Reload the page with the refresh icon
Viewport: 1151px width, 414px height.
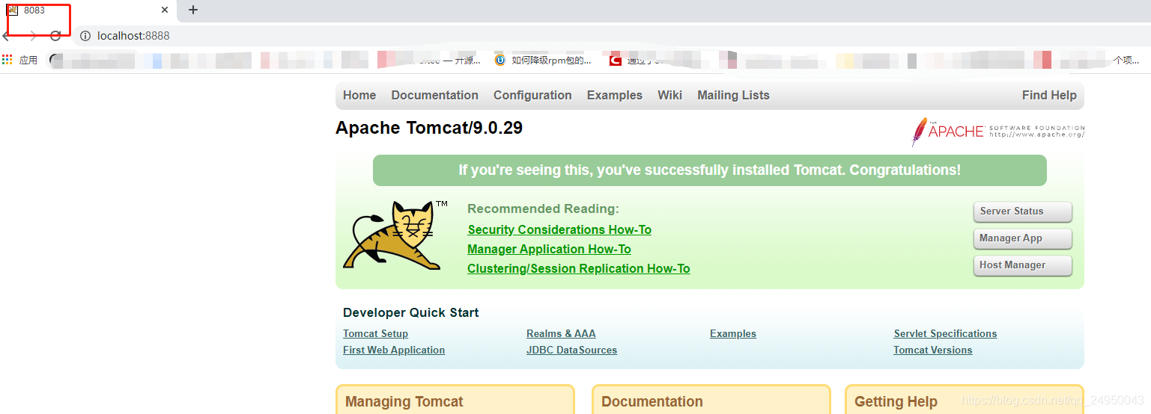(55, 36)
